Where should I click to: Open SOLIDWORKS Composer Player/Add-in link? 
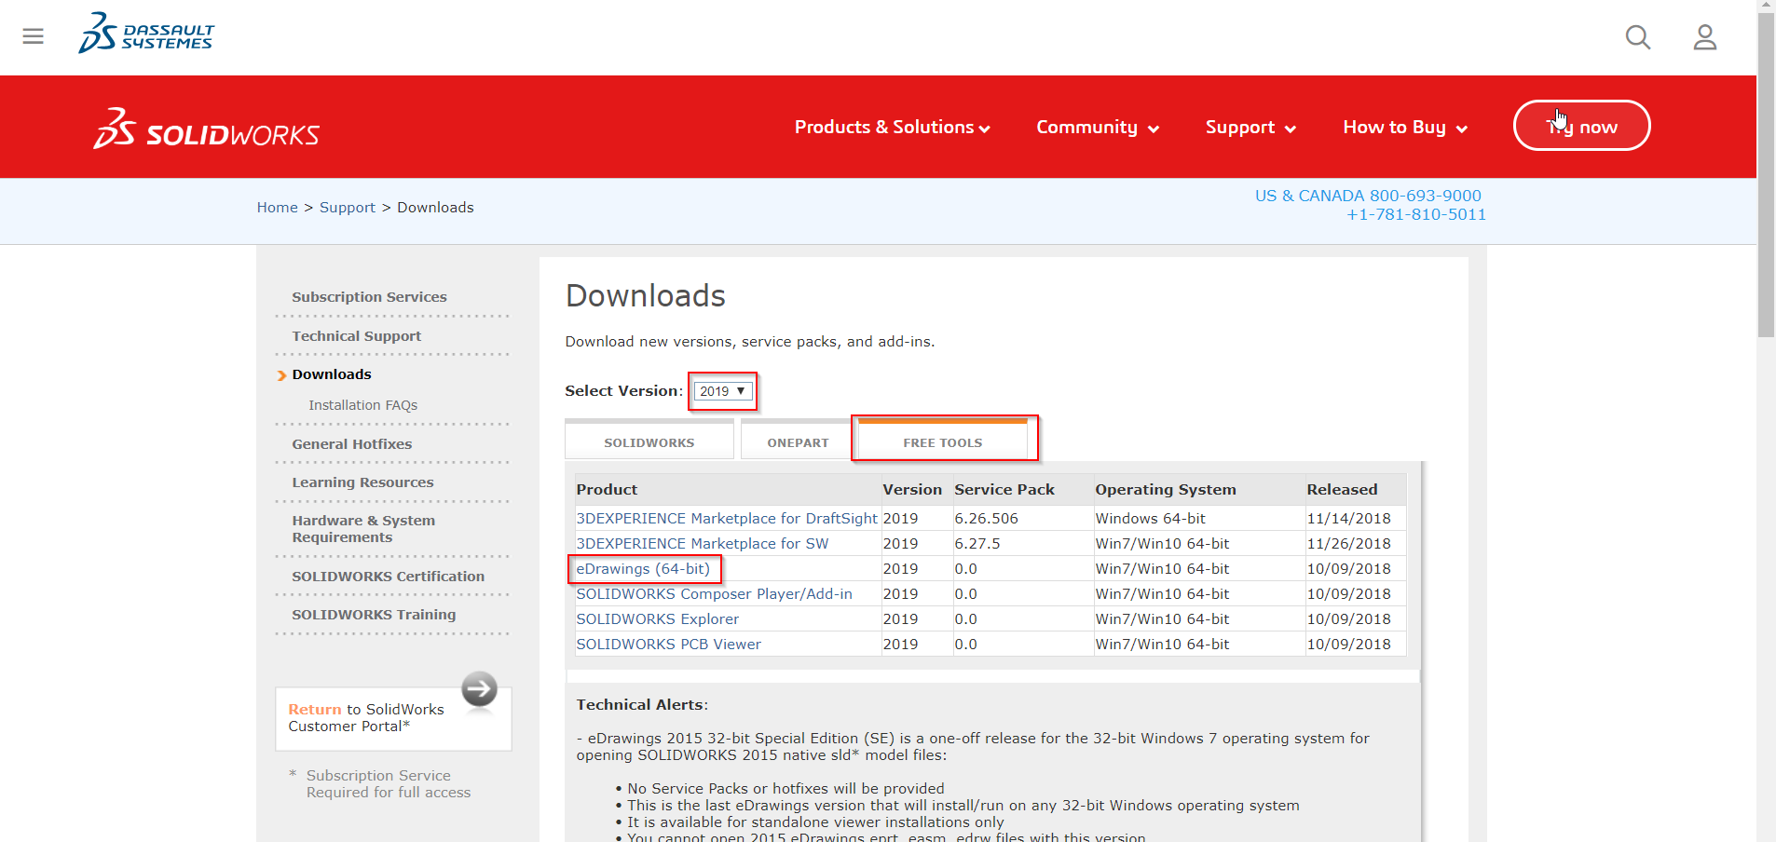(714, 594)
